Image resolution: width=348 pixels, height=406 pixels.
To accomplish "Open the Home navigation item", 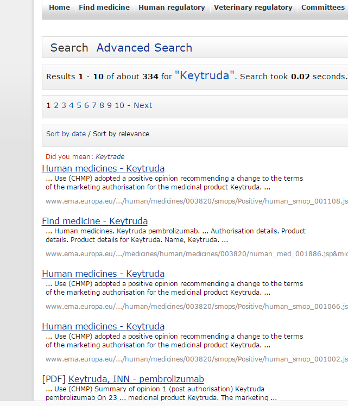I will [59, 7].
